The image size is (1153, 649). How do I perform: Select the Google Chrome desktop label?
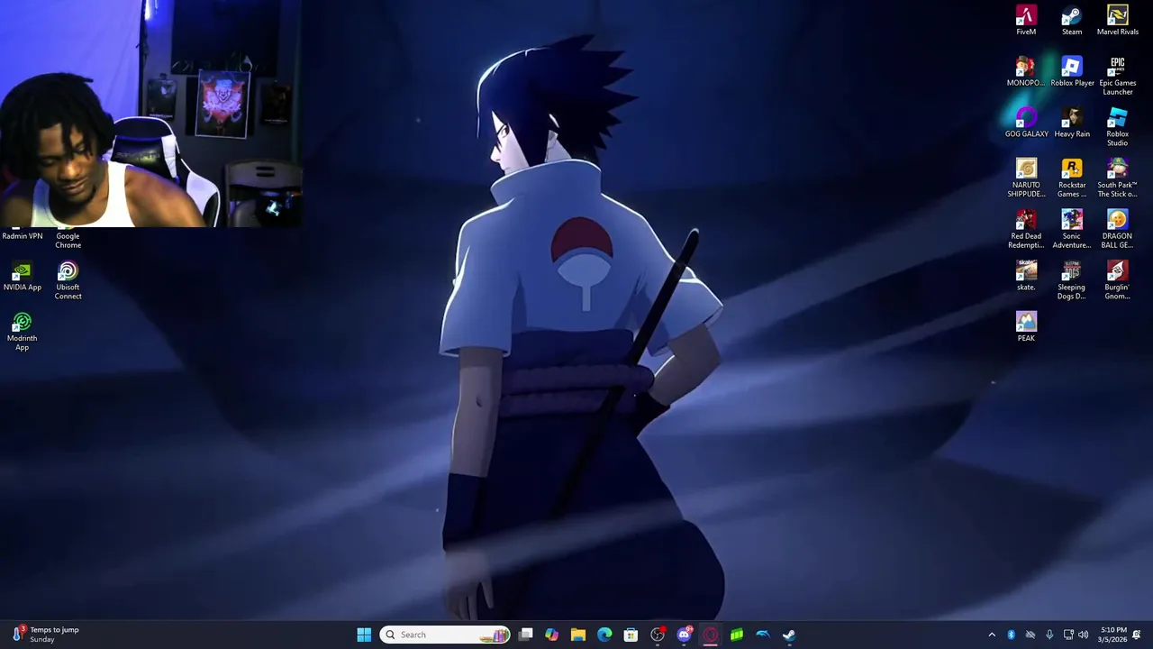point(68,241)
